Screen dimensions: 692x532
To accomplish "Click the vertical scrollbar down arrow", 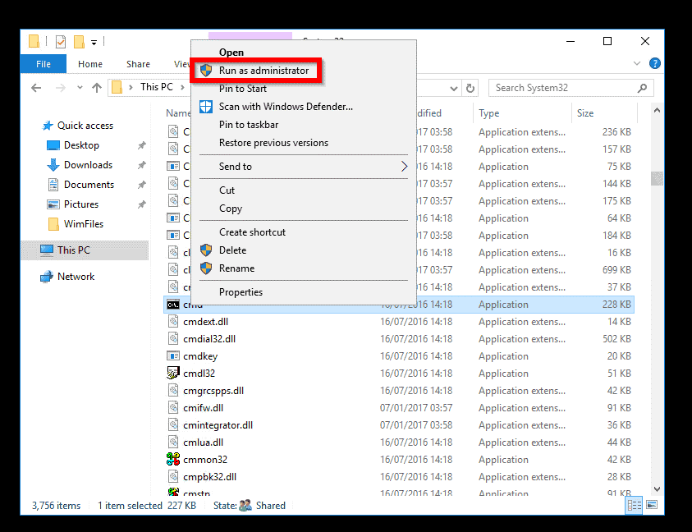I will (657, 489).
